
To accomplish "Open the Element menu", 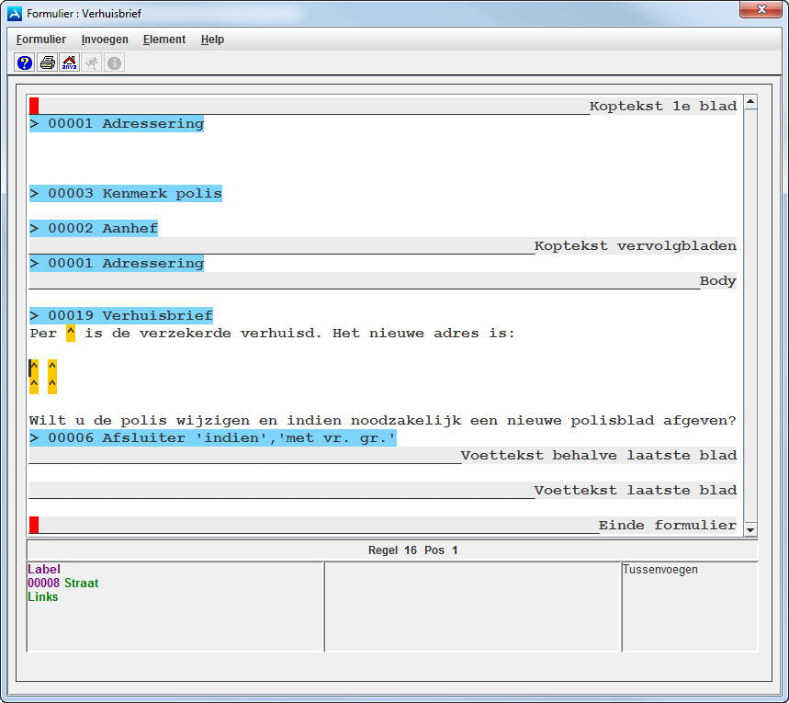I will [x=163, y=40].
